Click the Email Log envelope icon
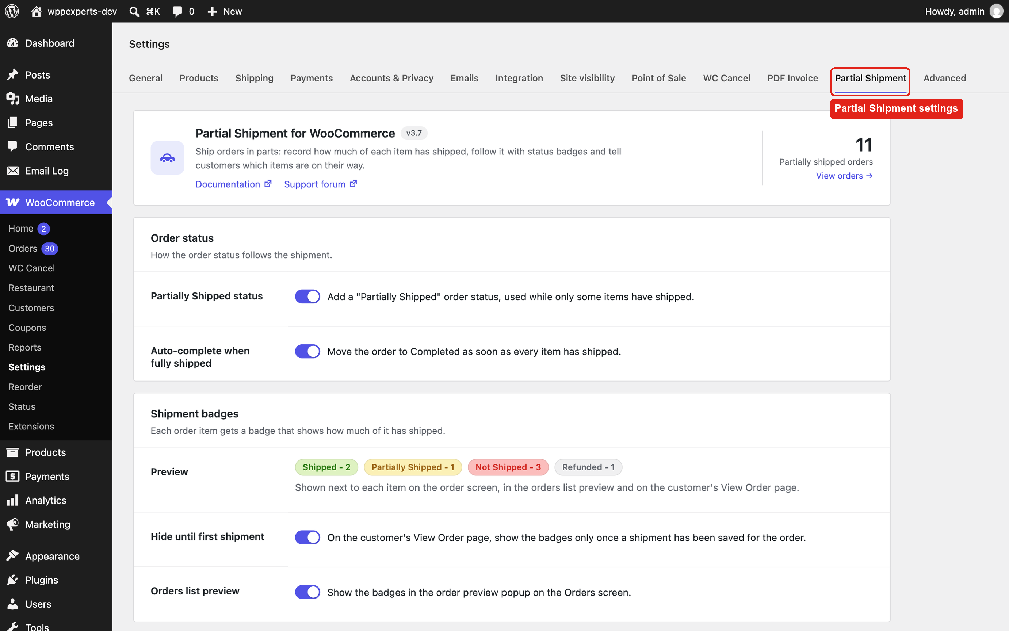 pos(13,171)
